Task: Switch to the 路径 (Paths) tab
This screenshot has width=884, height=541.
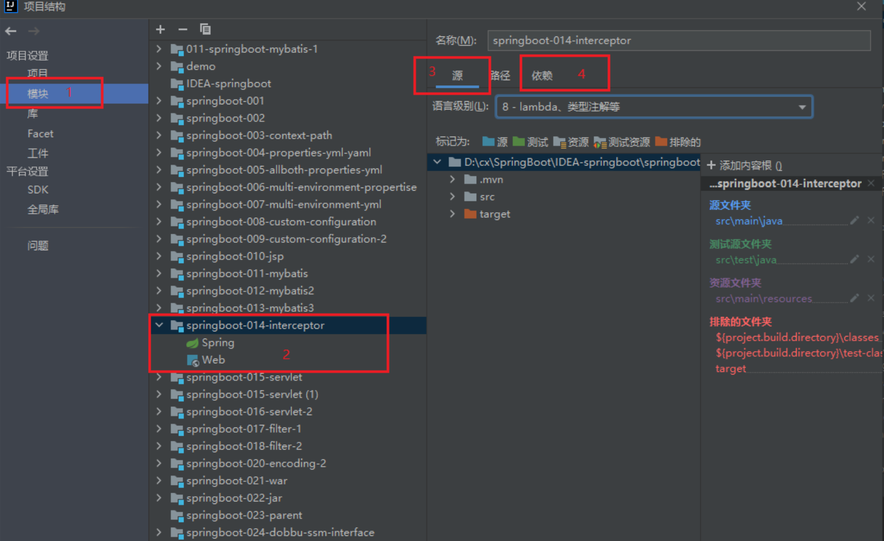Action: pyautogui.click(x=500, y=76)
